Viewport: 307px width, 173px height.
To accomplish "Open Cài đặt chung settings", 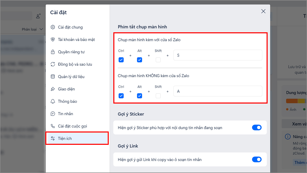I will [x=78, y=27].
